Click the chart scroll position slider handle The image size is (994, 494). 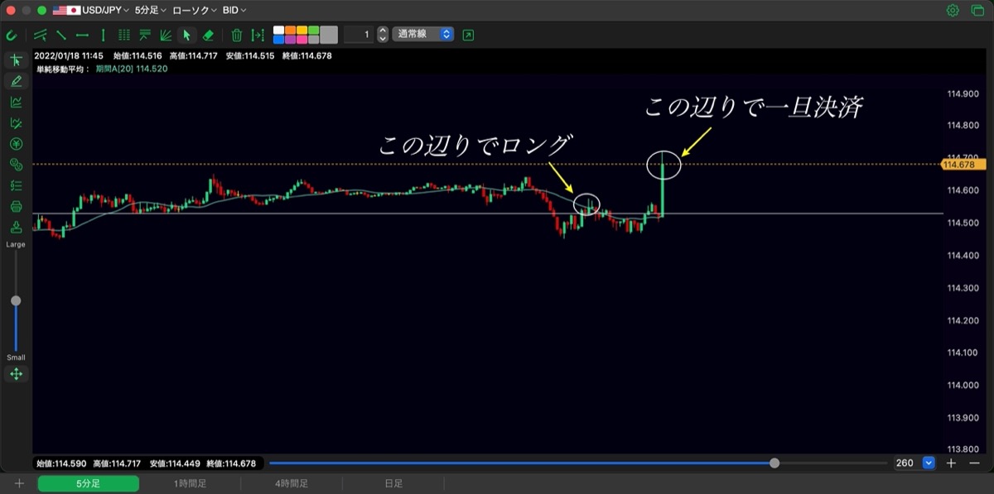click(774, 463)
